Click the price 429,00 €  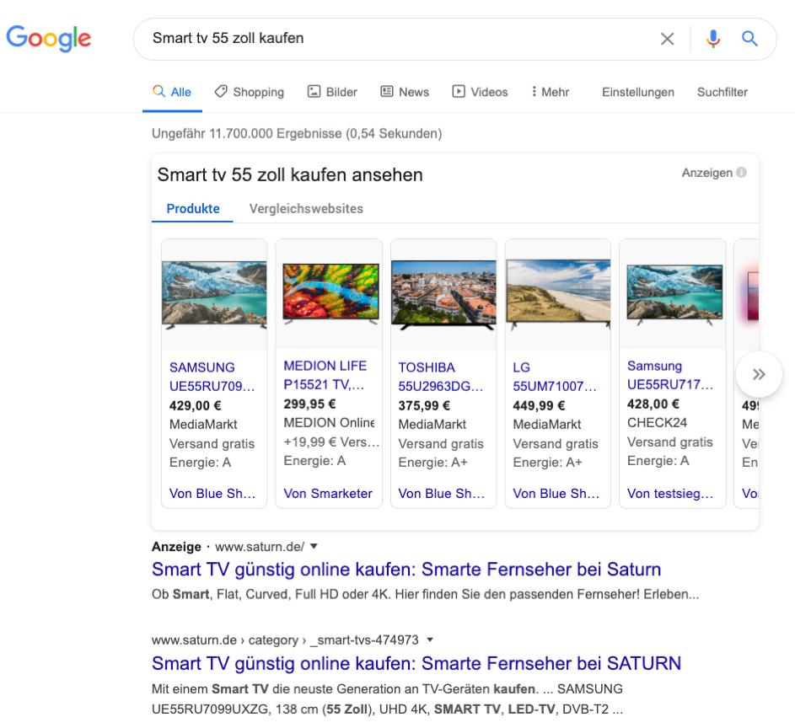pyautogui.click(x=196, y=406)
